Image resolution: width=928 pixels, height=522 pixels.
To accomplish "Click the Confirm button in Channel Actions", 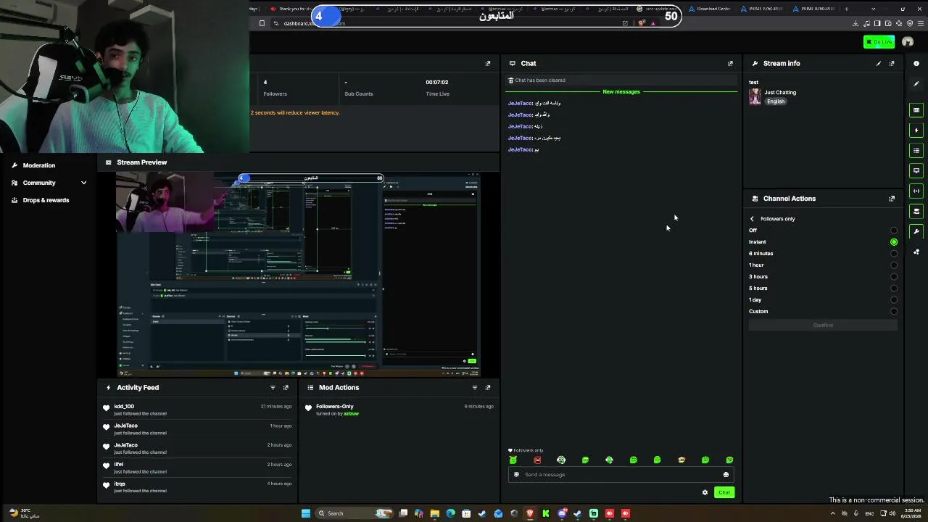I will click(823, 326).
